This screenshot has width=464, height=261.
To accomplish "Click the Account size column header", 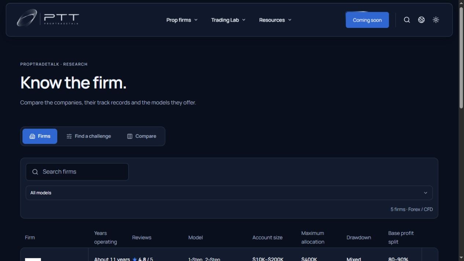I will [x=267, y=238].
